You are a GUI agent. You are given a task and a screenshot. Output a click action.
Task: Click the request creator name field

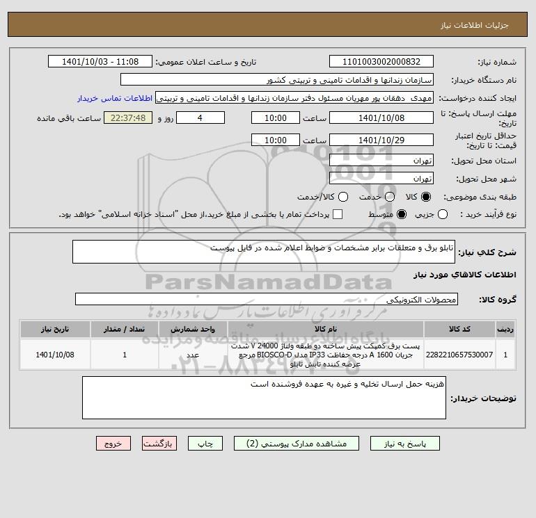(x=294, y=98)
